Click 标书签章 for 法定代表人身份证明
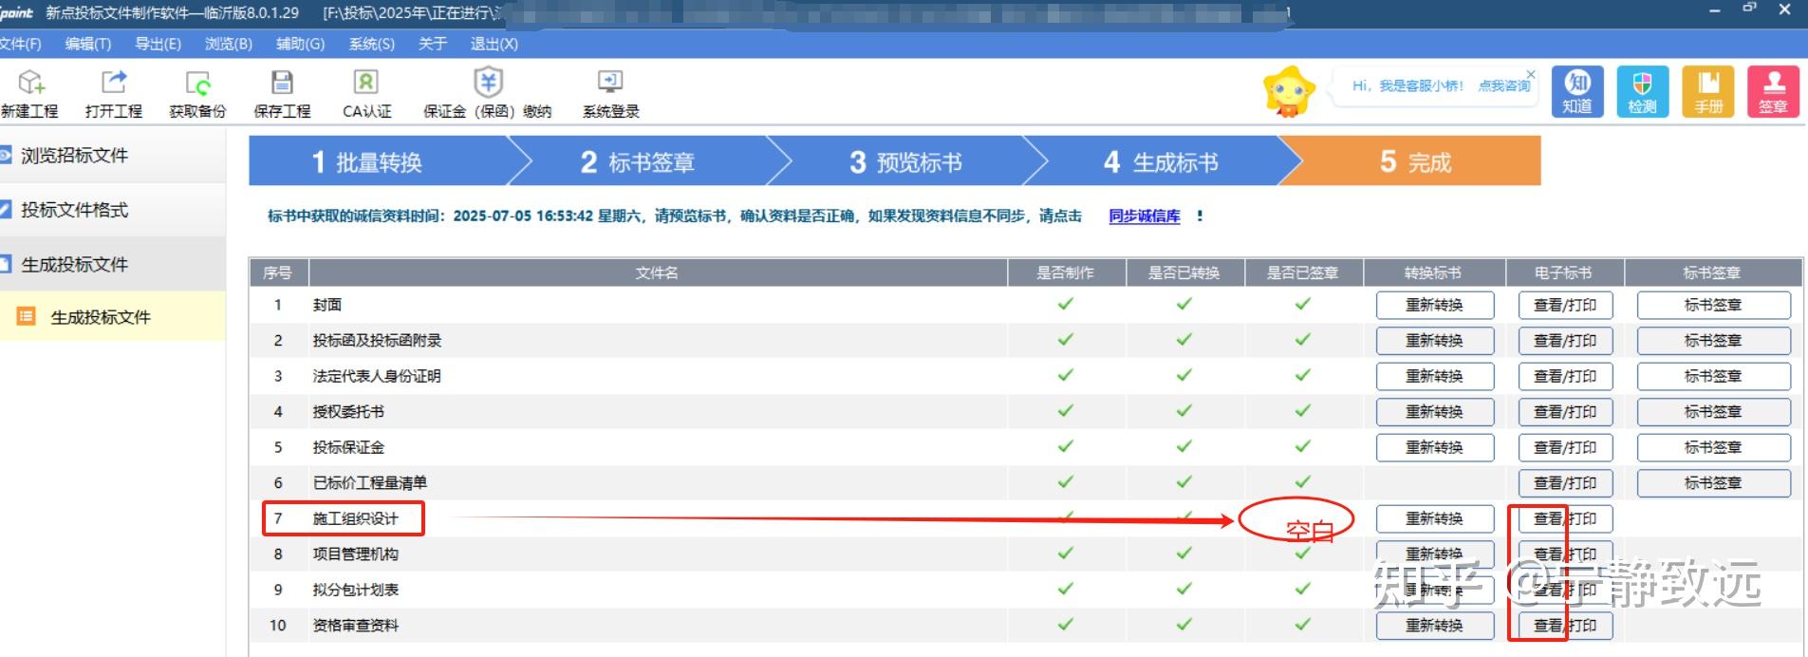Viewport: 1808px width, 657px height. tap(1714, 376)
